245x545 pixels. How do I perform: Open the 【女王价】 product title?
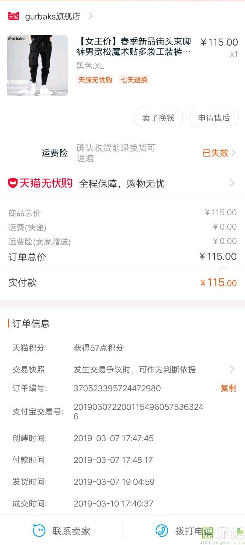click(x=134, y=47)
